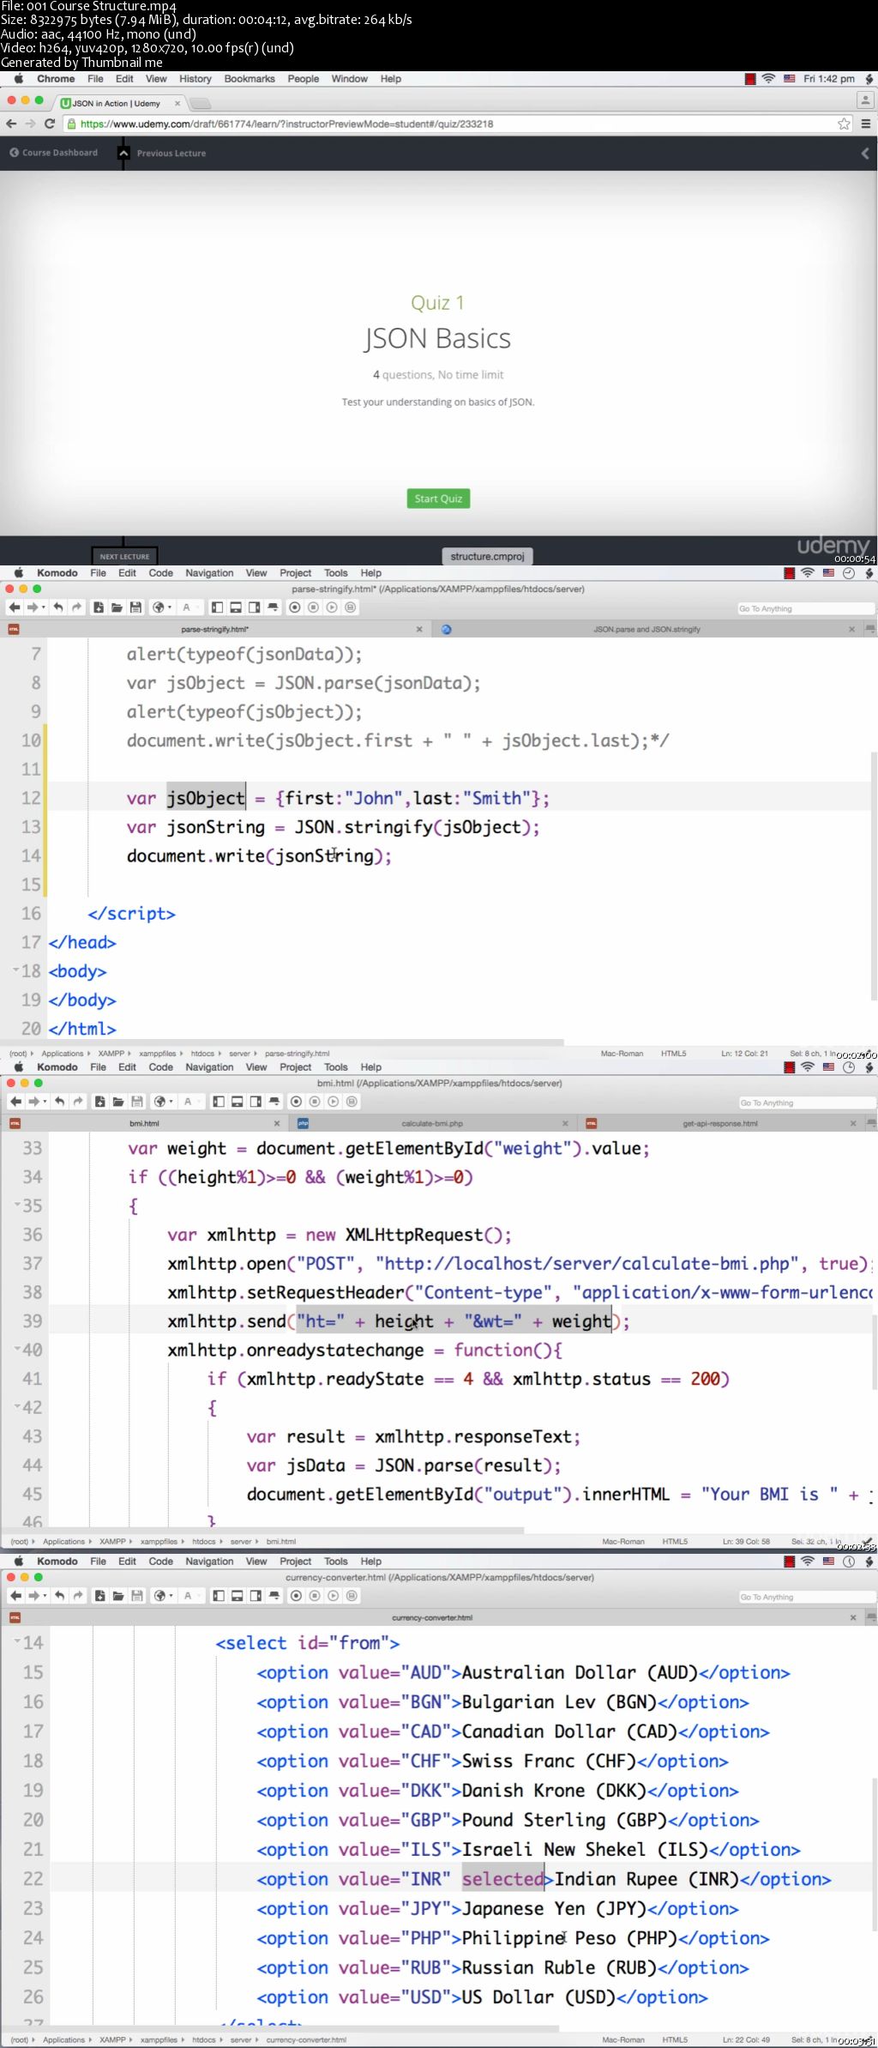Open Chrome hamburger menu icon

[866, 124]
